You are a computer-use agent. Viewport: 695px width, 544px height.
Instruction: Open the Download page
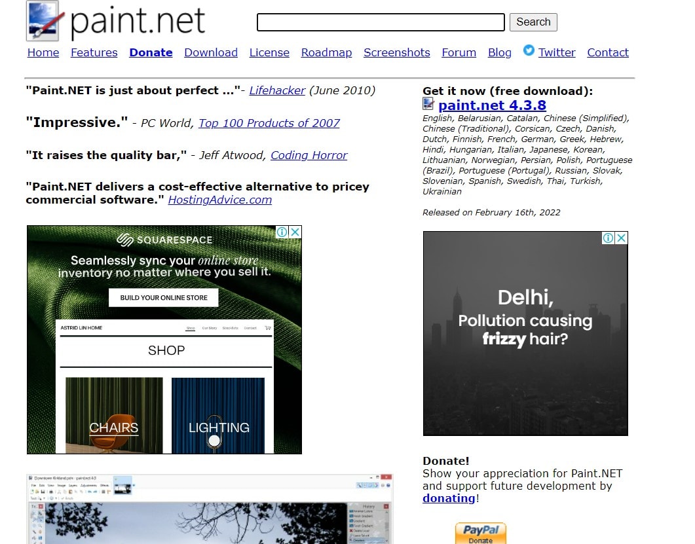(x=211, y=52)
